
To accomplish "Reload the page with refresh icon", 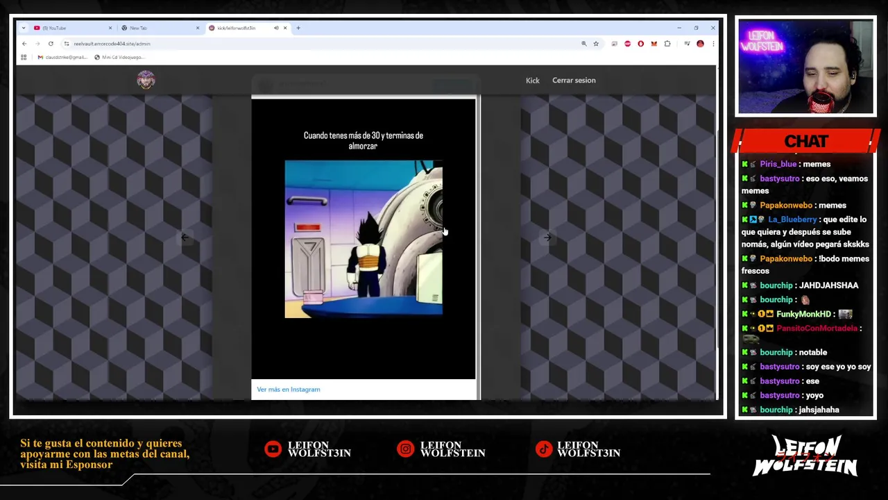I will pos(51,44).
